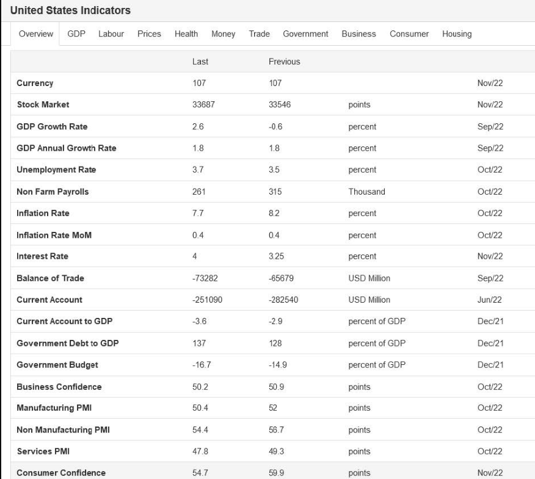Click the Unemployment Rate link
Viewport: 535px width, 479px height.
[56, 170]
